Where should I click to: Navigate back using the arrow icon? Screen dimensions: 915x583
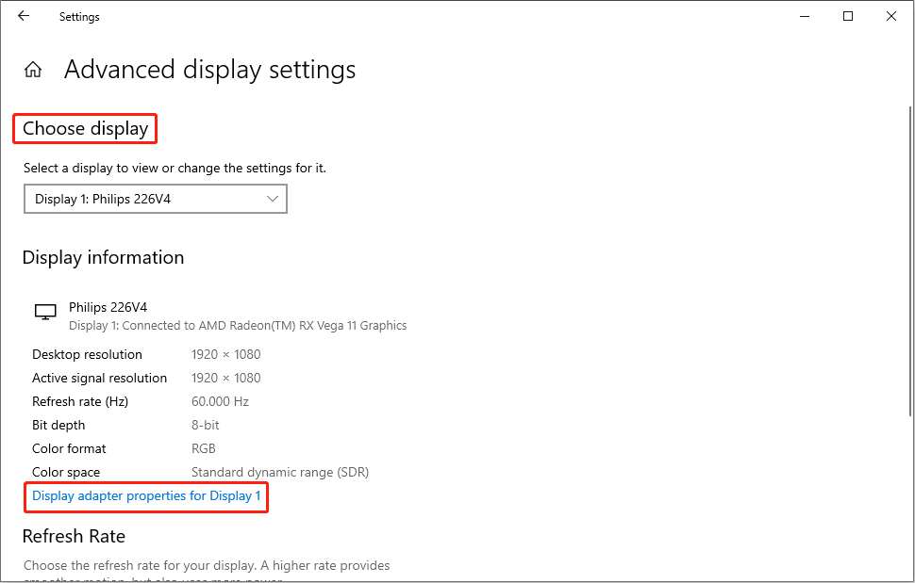pyautogui.click(x=23, y=16)
